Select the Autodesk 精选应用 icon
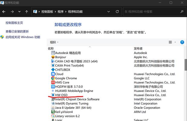The image size is (187, 121). [x=53, y=53]
